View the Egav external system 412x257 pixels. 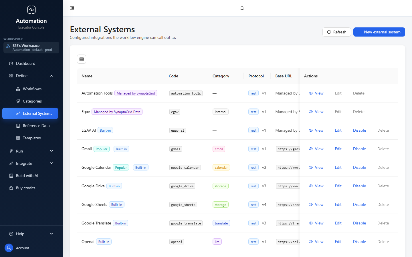pyautogui.click(x=316, y=112)
